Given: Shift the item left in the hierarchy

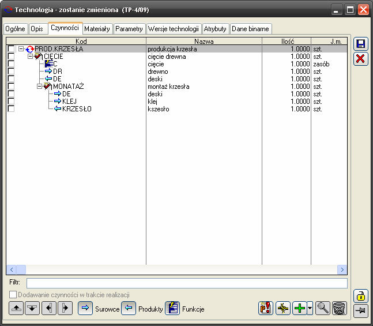Looking at the screenshot, I should coord(49,308).
